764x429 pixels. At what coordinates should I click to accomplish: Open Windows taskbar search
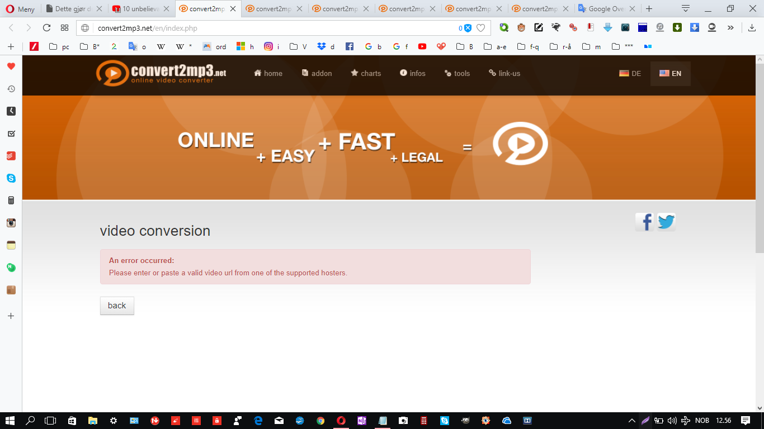(31, 421)
